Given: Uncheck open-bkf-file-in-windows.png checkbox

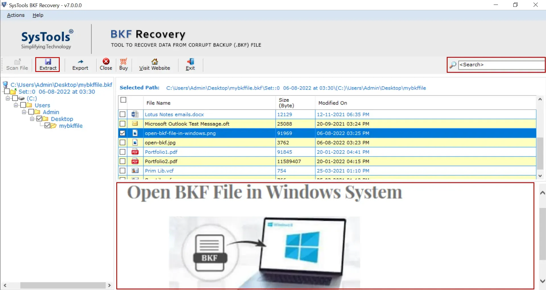Looking at the screenshot, I should 123,133.
